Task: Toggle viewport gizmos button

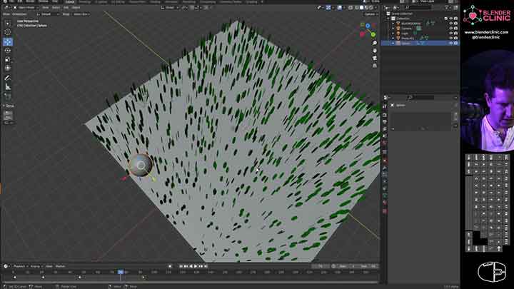Action: click(328, 8)
